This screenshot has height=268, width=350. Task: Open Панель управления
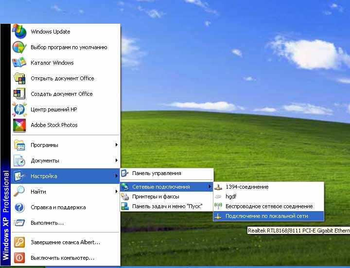[167, 173]
